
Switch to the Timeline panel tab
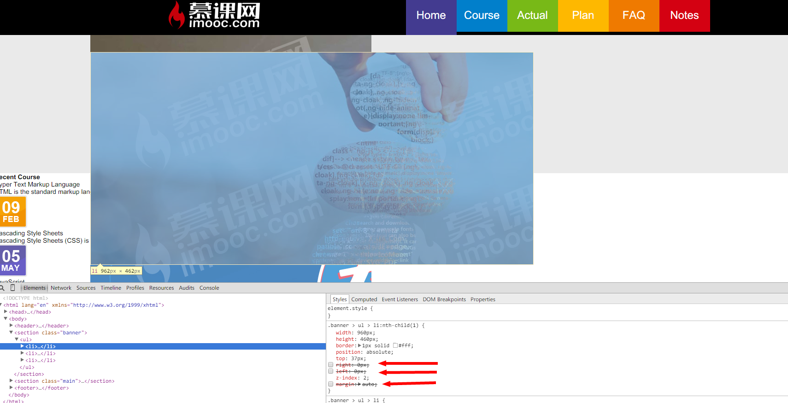click(111, 288)
